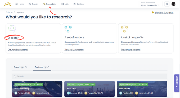
Task: Select the Ecosystems nav tab
Action: [x=49, y=4]
